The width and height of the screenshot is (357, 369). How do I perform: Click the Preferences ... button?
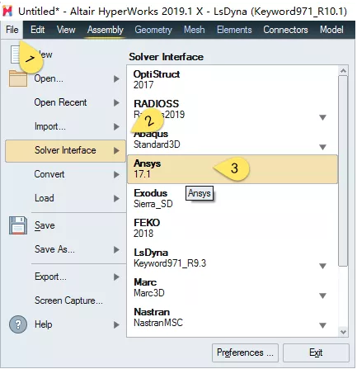tap(245, 352)
